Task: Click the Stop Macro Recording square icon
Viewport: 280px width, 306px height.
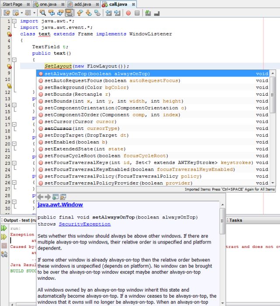Action: pyautogui.click(x=137, y=13)
